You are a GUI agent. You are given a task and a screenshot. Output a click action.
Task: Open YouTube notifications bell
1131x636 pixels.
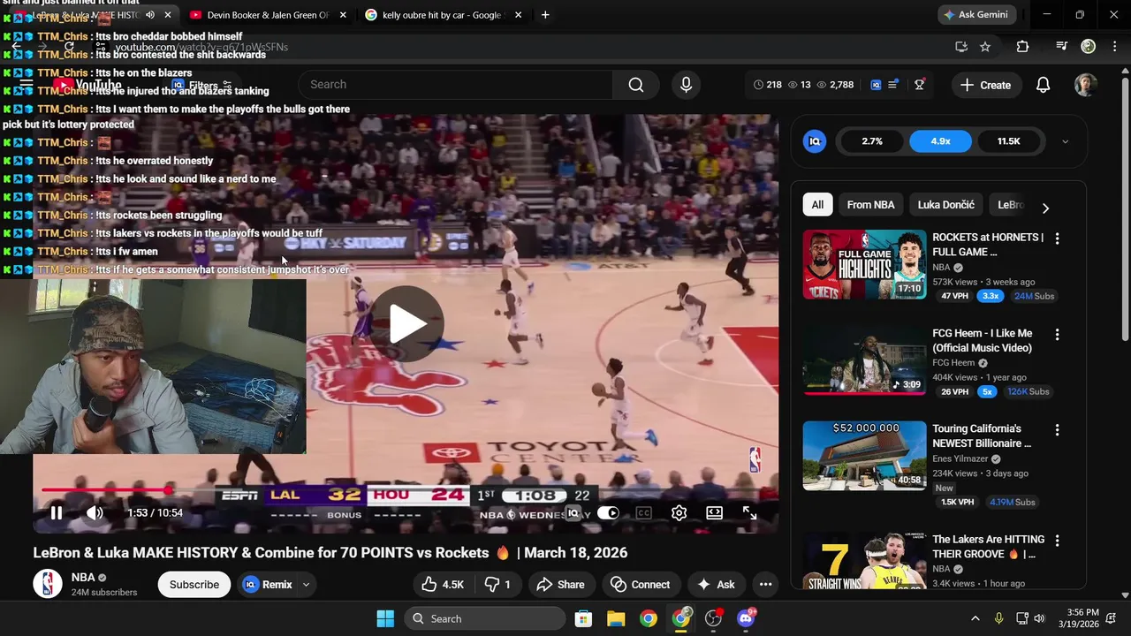[1043, 85]
